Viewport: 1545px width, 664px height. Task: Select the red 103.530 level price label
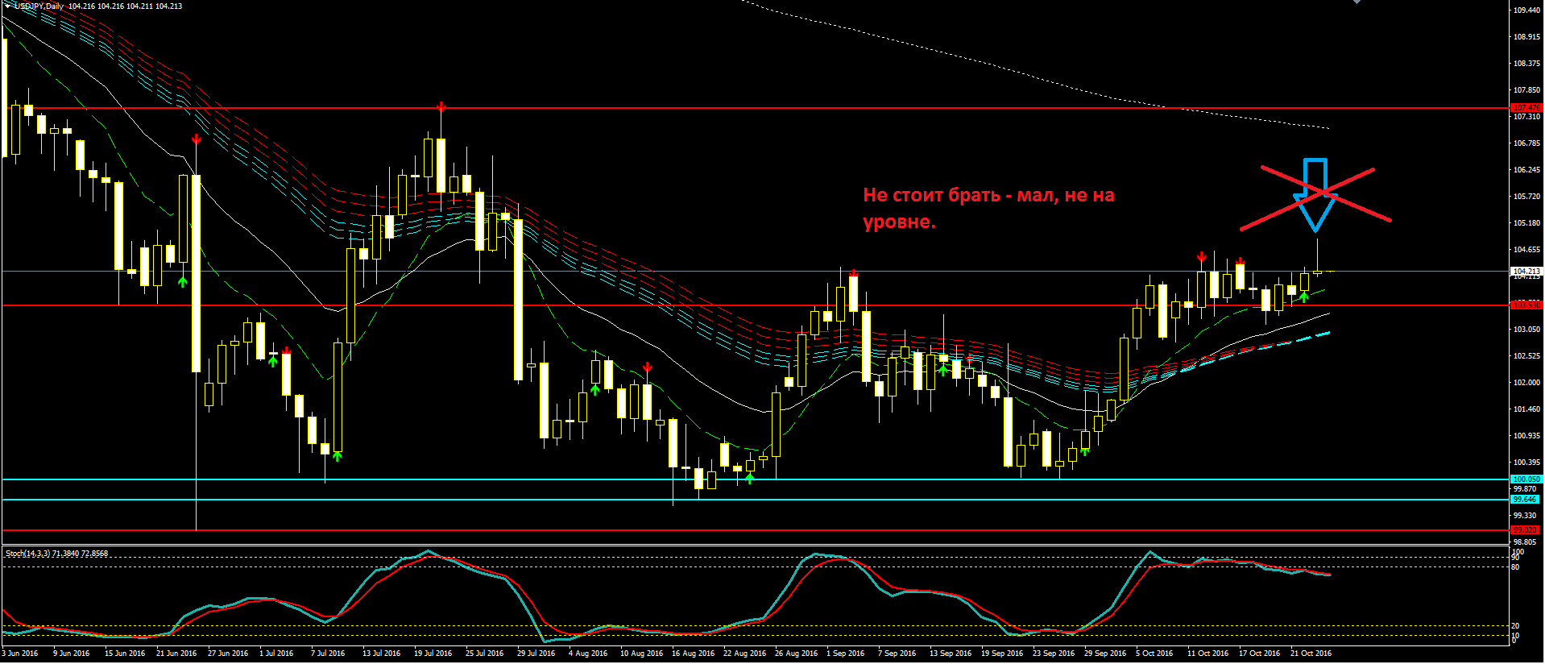click(x=1526, y=305)
